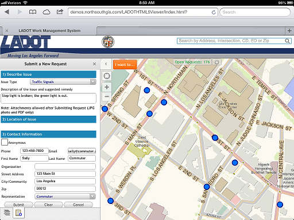Click the empty Organization field
Image resolution: width=294 pixels, height=220 pixels.
(x=65, y=166)
